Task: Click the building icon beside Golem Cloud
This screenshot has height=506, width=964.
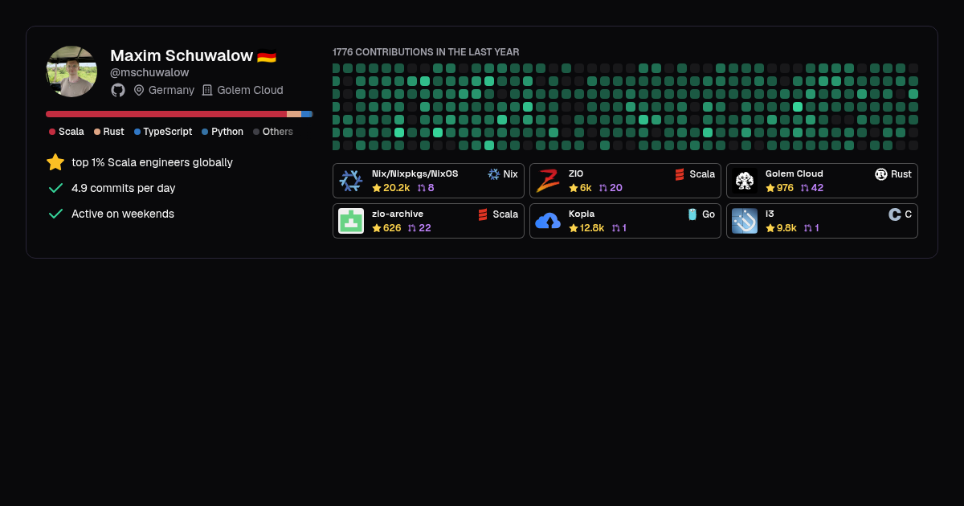Action: (x=207, y=90)
